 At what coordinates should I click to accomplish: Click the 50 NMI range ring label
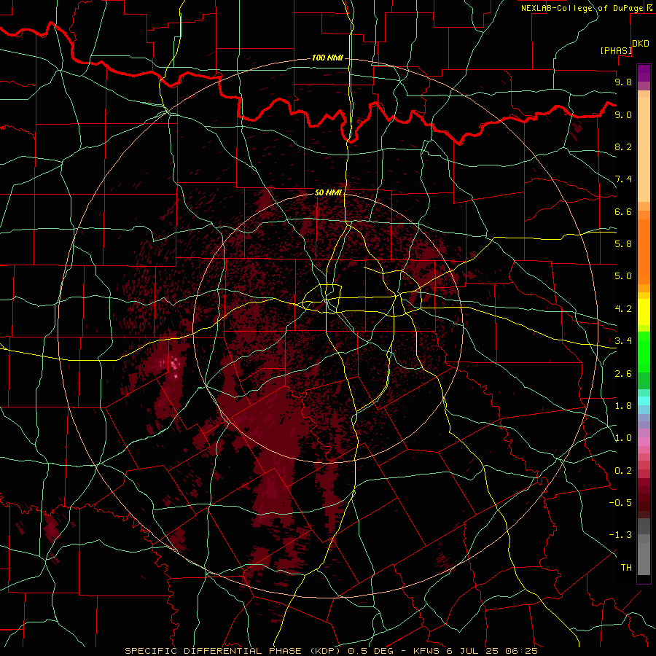328,192
